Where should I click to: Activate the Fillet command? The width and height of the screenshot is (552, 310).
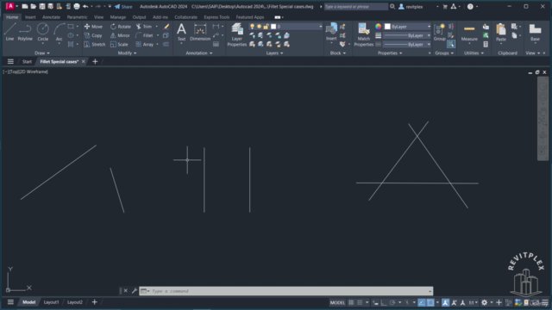pyautogui.click(x=144, y=35)
